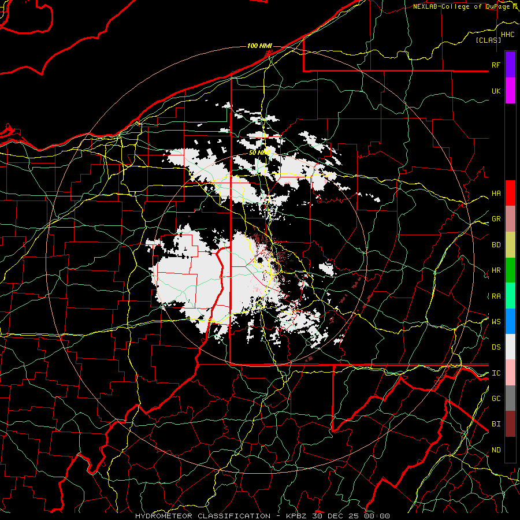Click the ND black legend swatch
Image resolution: width=520 pixels, height=520 pixels.
coord(510,450)
